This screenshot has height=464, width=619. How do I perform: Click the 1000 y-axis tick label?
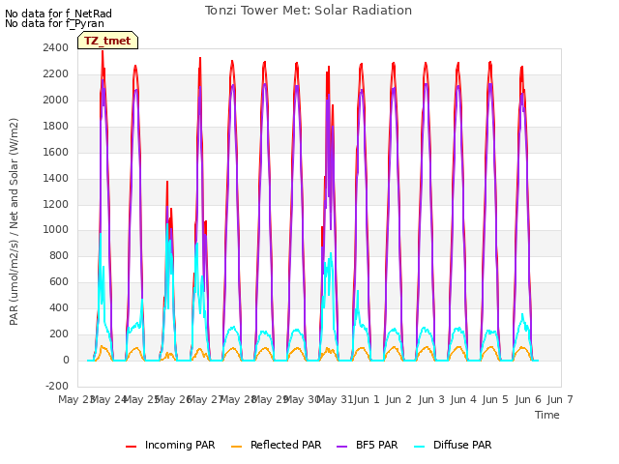pyautogui.click(x=56, y=230)
